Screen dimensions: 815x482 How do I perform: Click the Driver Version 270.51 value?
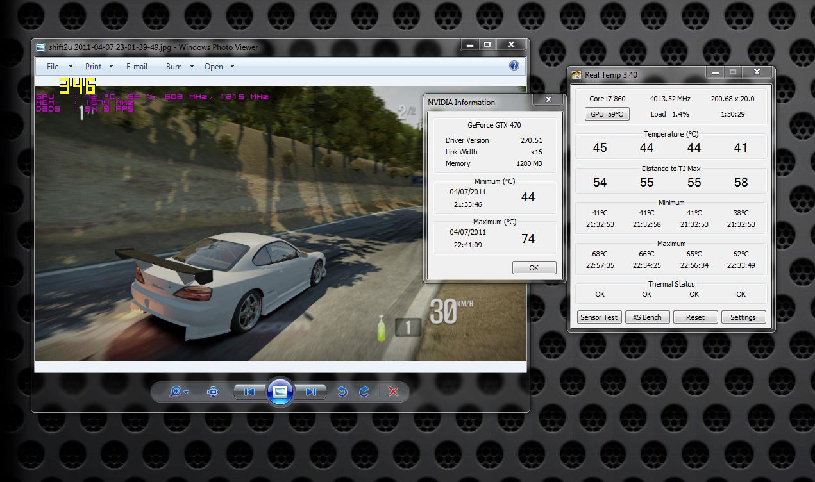[x=531, y=140]
